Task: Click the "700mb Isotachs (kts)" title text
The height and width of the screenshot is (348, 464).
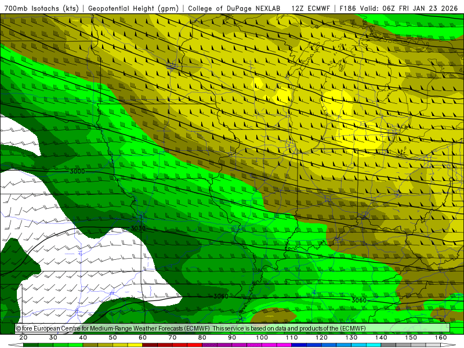Action: [41, 8]
